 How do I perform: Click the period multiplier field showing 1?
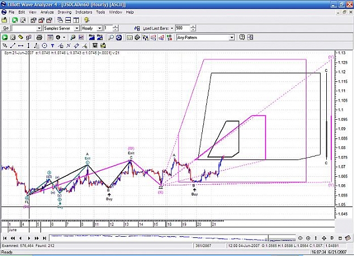pyautogui.click(x=108, y=28)
